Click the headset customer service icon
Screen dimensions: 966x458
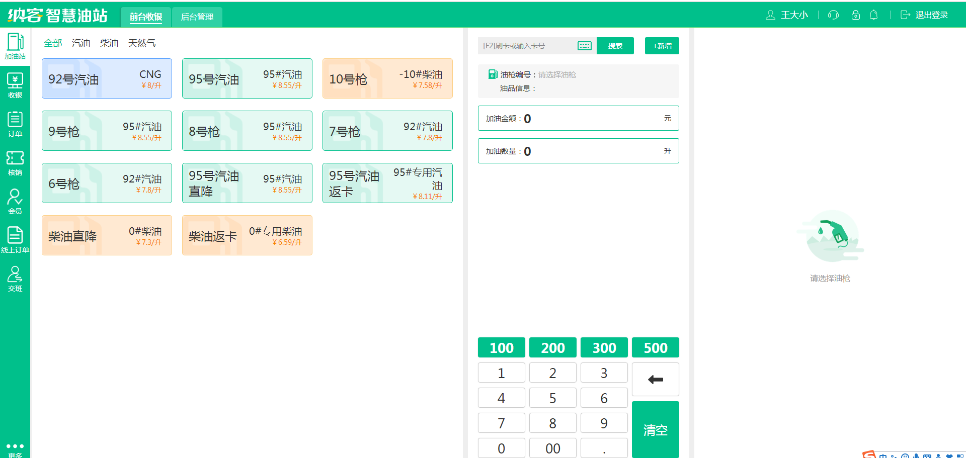point(833,15)
